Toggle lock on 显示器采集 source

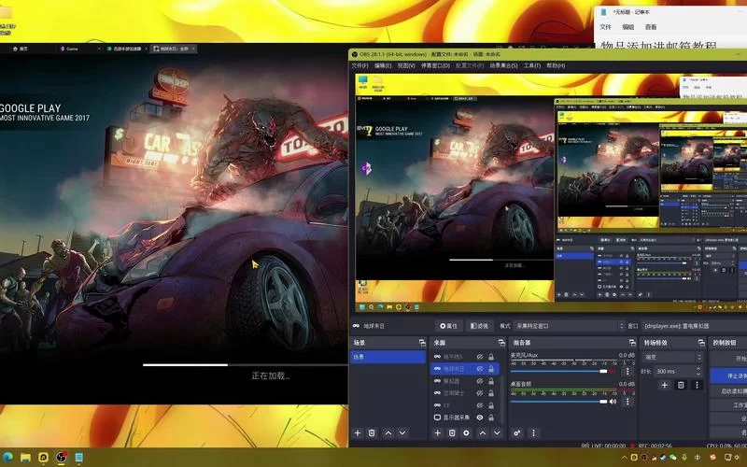pyautogui.click(x=491, y=417)
